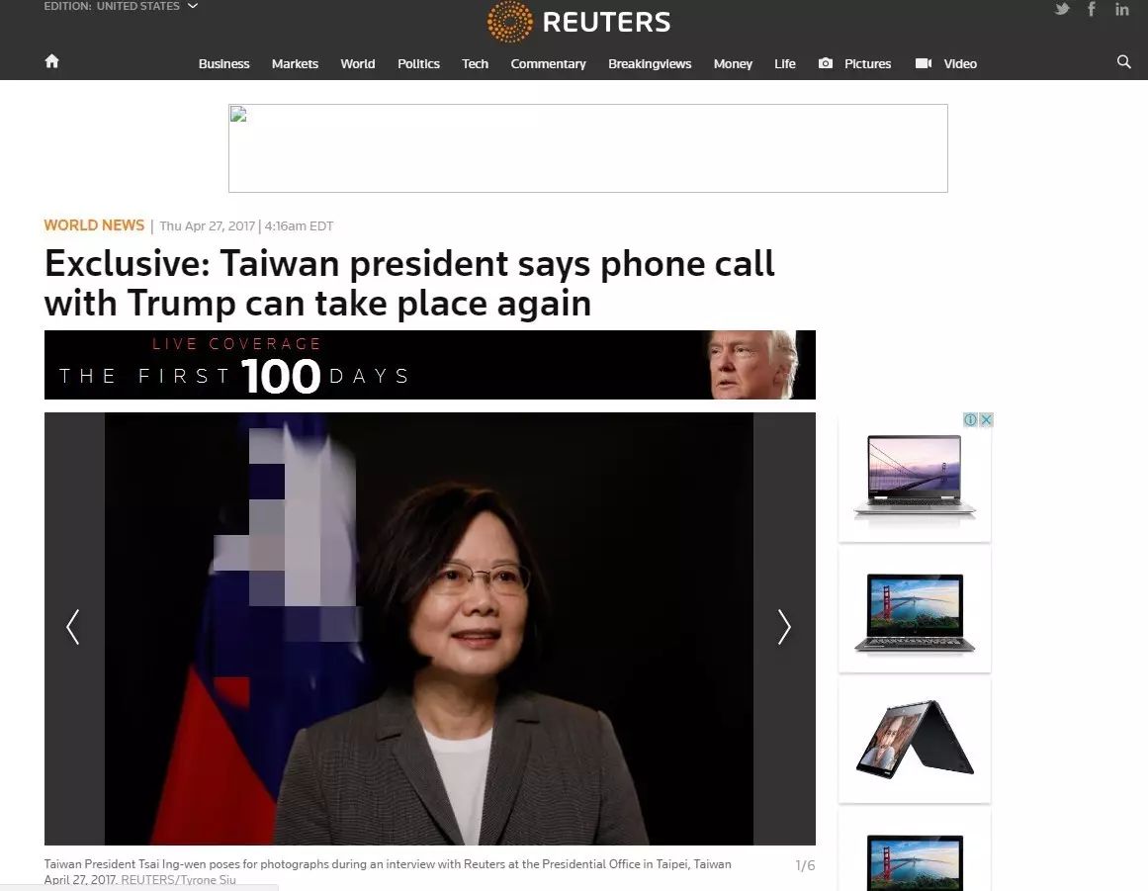The image size is (1148, 891).
Task: Click the 1/6 gallery position indicator
Action: click(803, 864)
